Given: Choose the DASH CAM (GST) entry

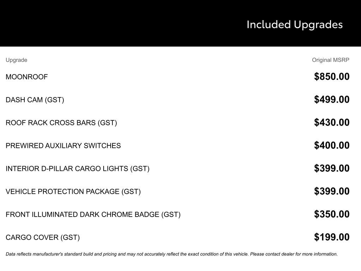Looking at the screenshot, I should [35, 100].
